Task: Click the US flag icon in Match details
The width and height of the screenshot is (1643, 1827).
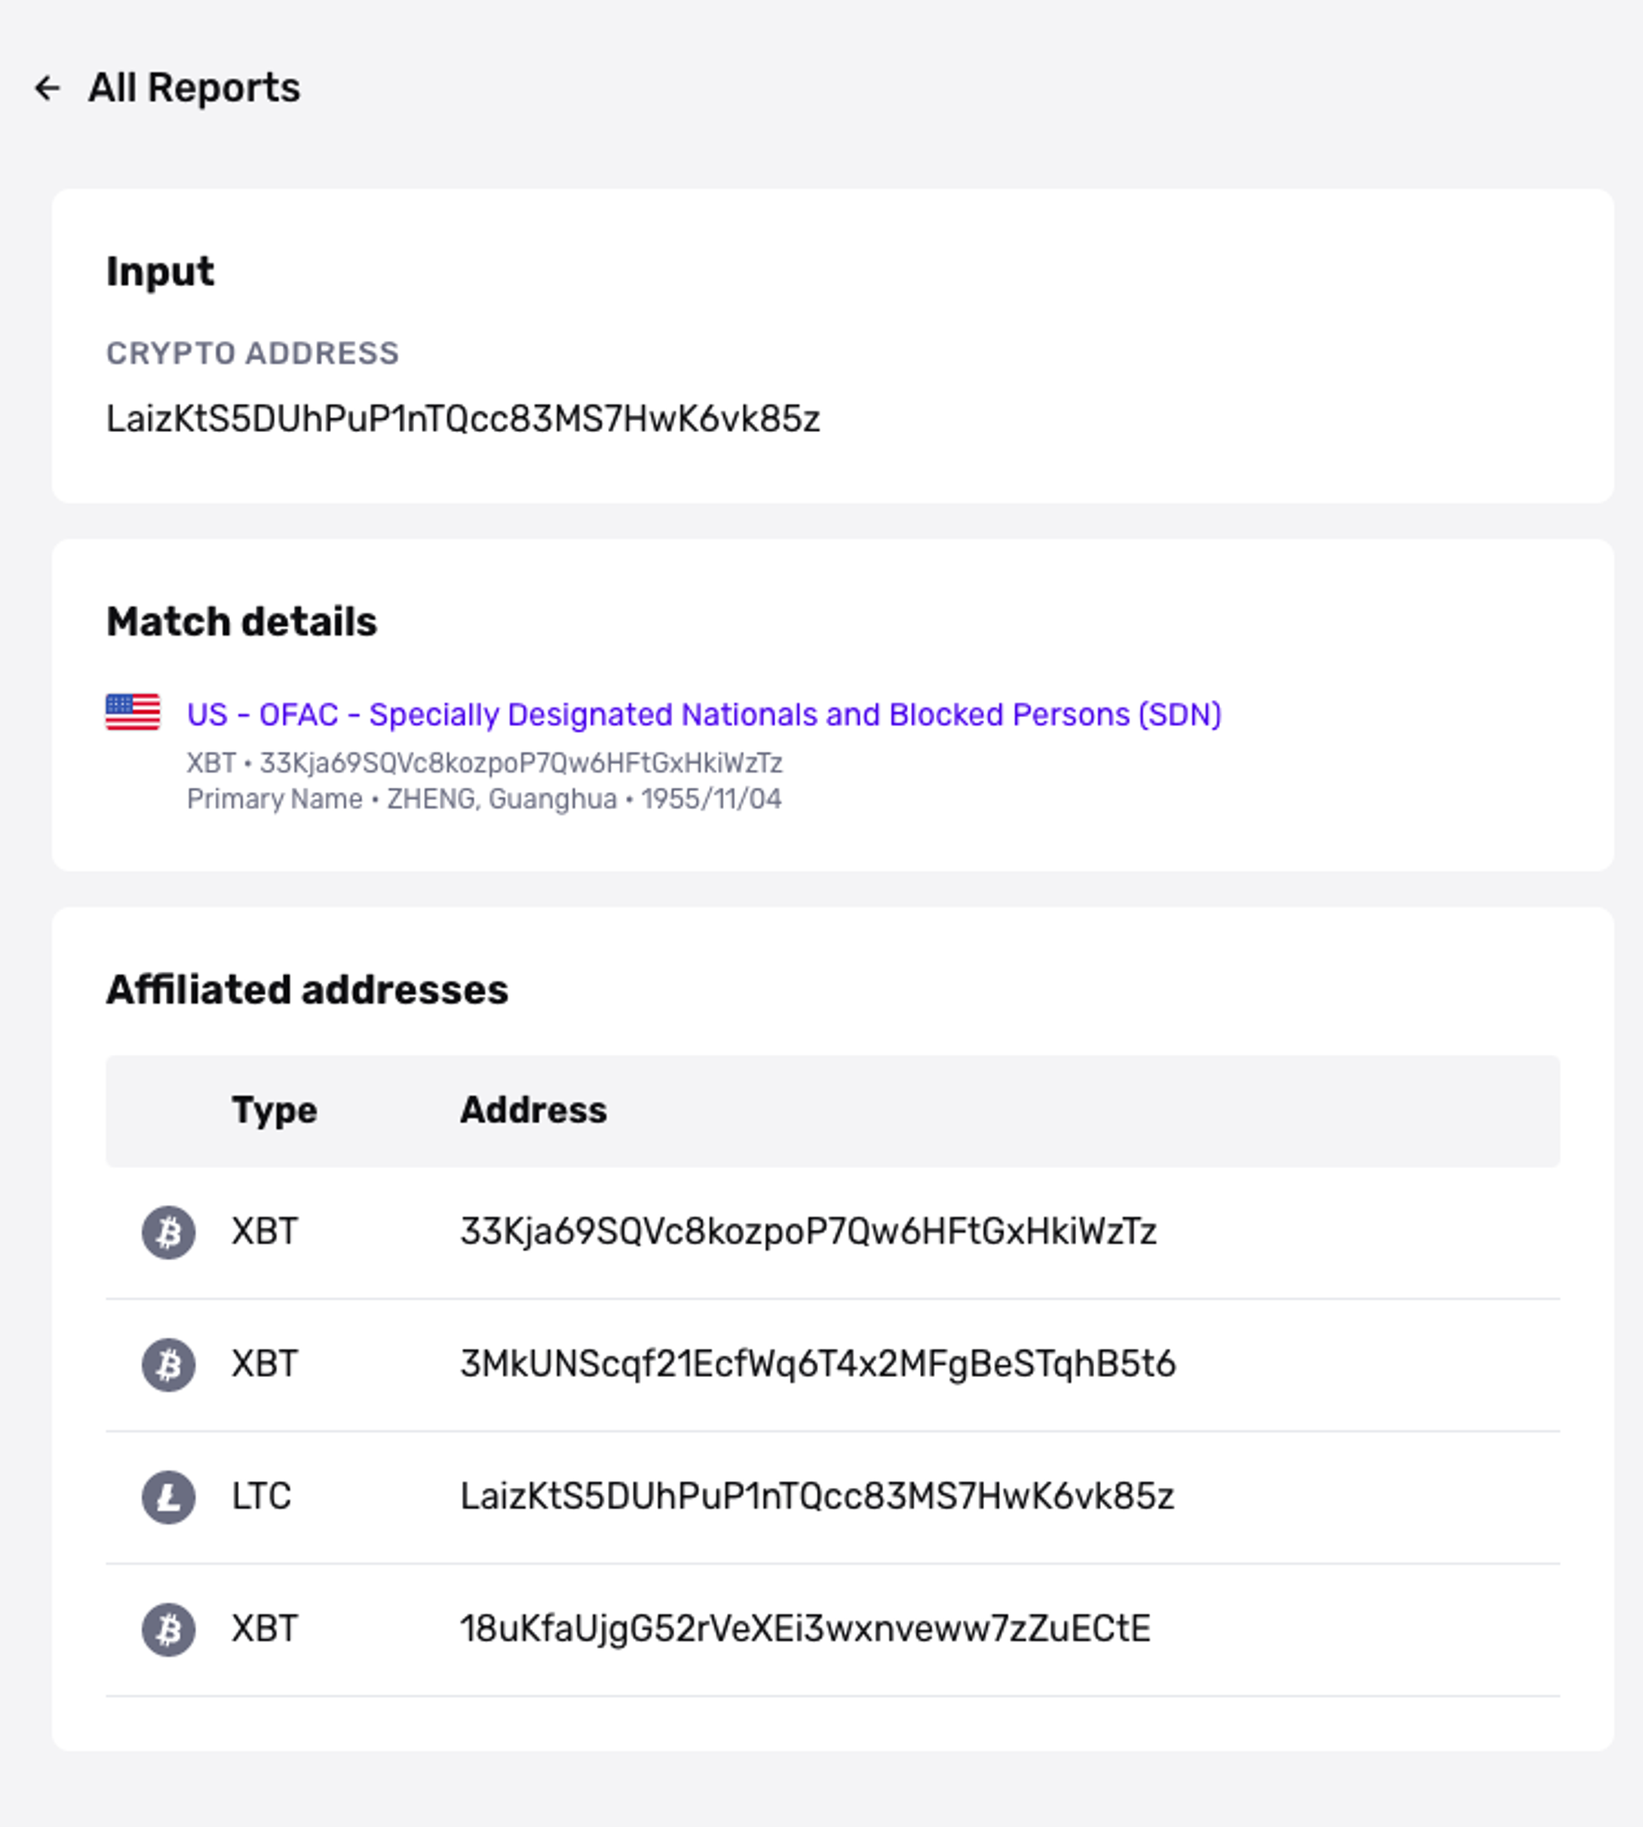Action: 133,712
